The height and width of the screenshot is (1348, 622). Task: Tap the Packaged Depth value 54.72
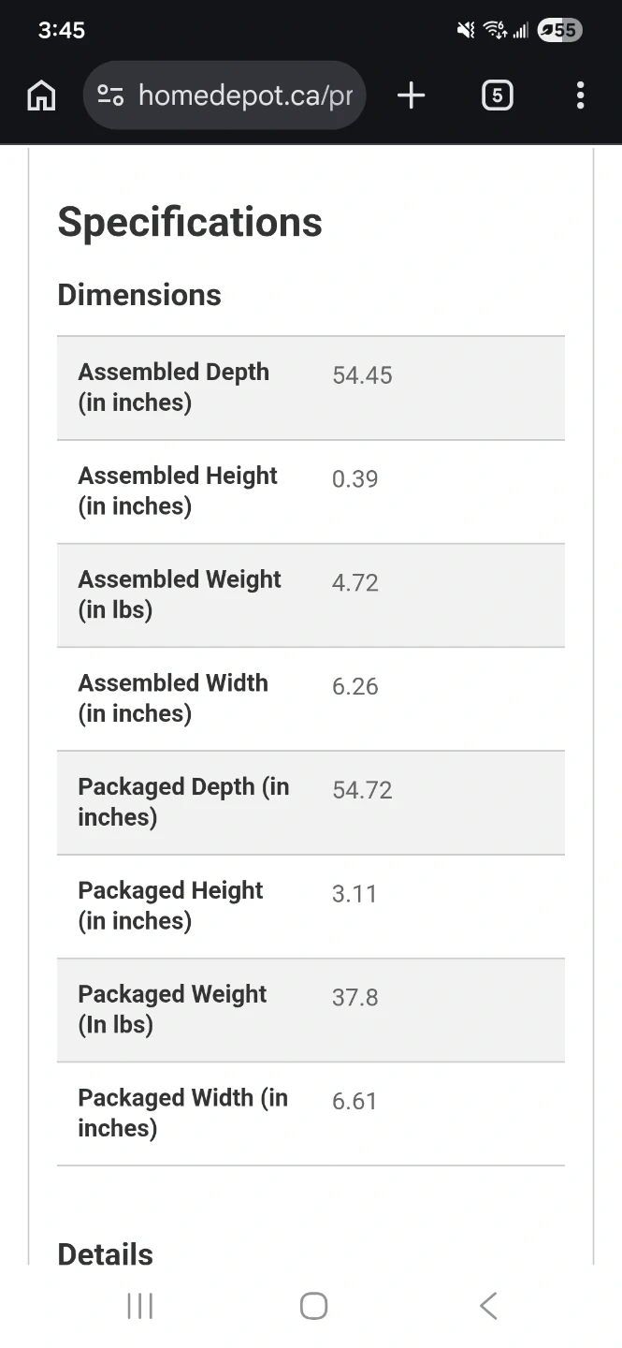click(362, 791)
